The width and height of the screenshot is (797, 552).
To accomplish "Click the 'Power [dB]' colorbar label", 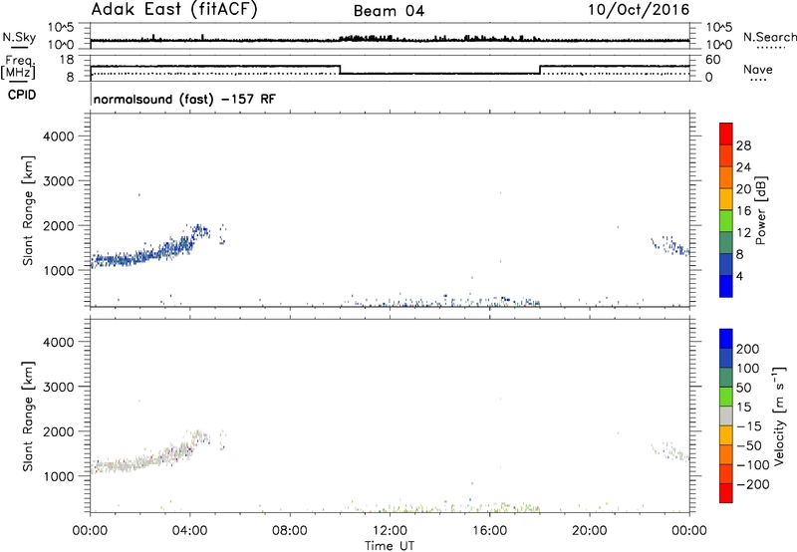I will click(x=760, y=210).
